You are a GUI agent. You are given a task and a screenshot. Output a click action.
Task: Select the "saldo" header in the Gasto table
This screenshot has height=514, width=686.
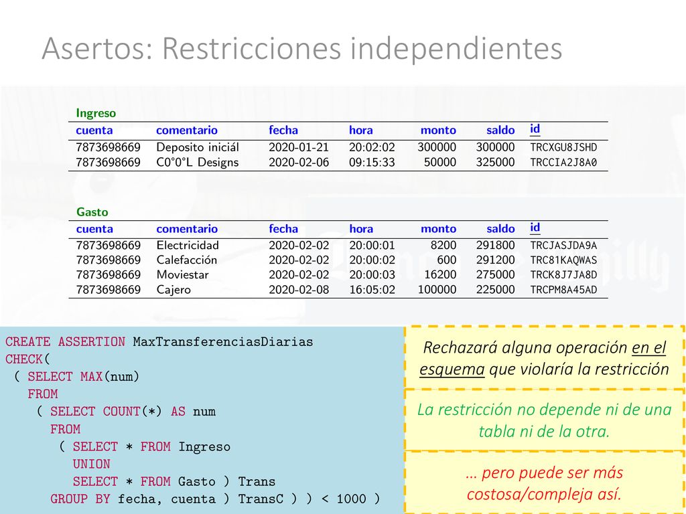pyautogui.click(x=500, y=229)
